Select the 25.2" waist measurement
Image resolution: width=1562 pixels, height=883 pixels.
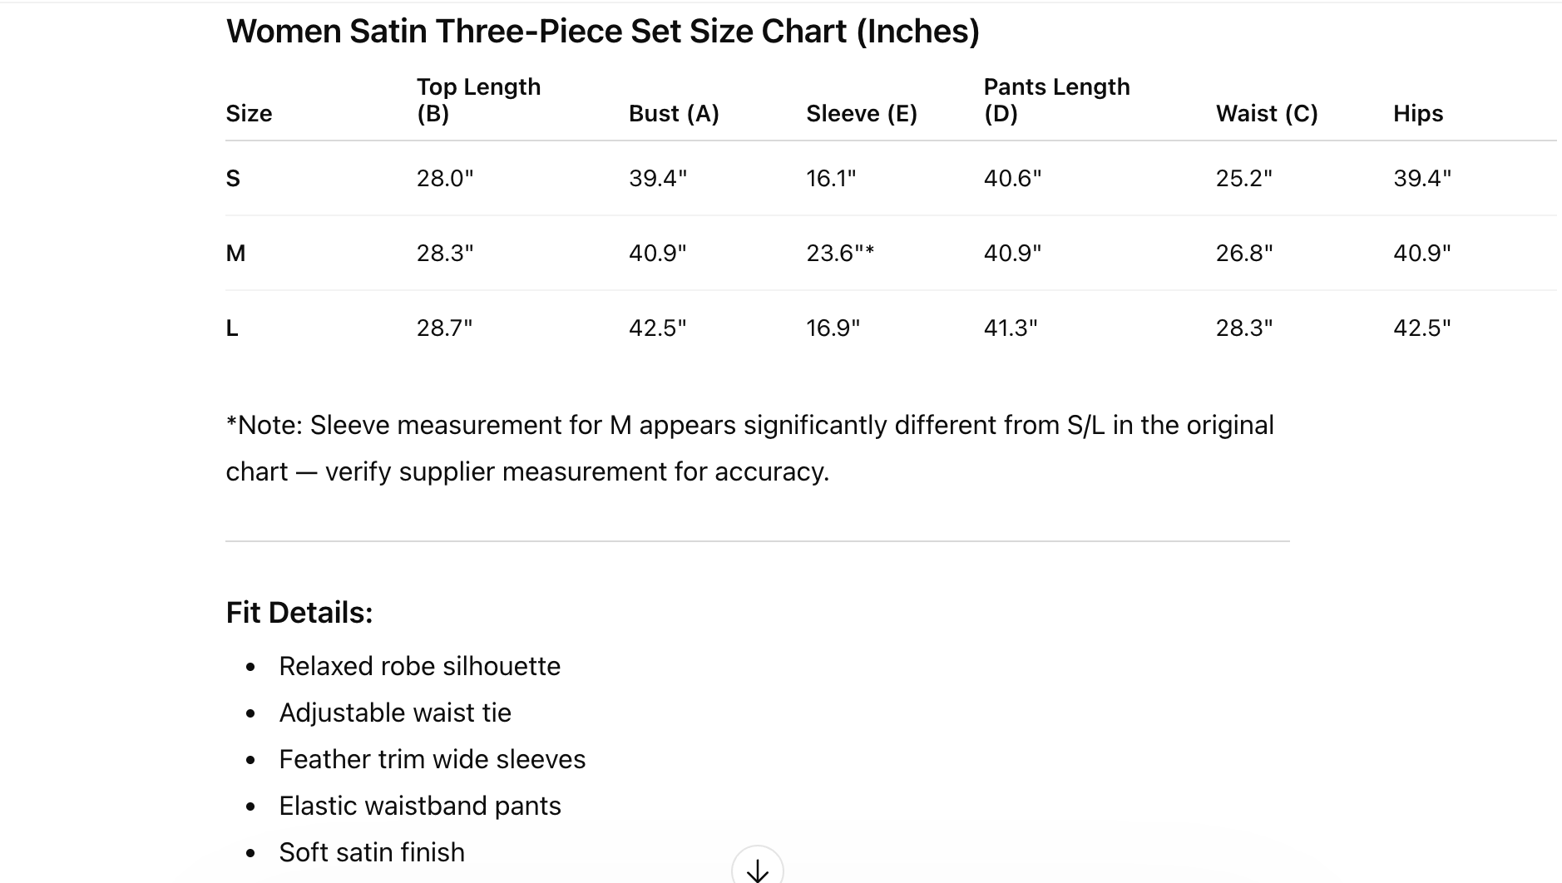tap(1243, 179)
